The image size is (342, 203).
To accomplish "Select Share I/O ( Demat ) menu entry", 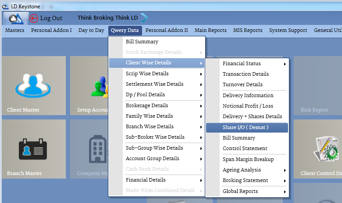I will click(x=245, y=127).
